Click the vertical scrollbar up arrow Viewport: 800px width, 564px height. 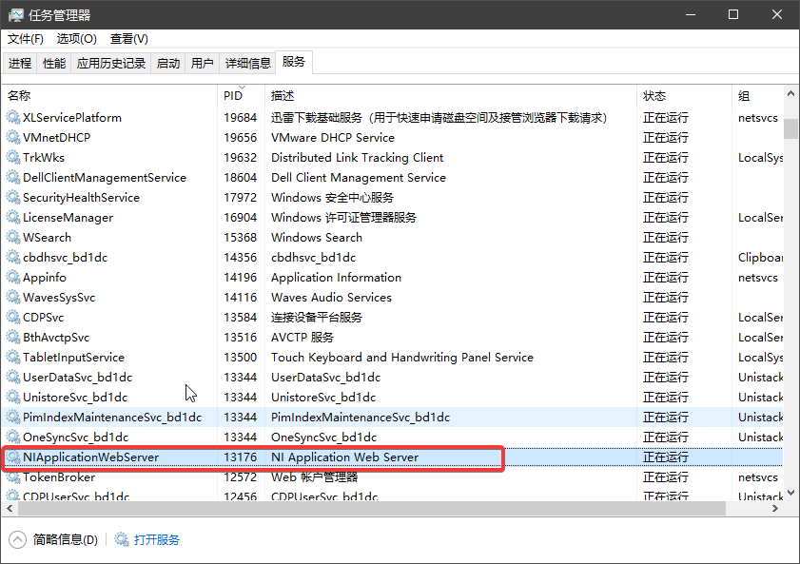point(790,93)
